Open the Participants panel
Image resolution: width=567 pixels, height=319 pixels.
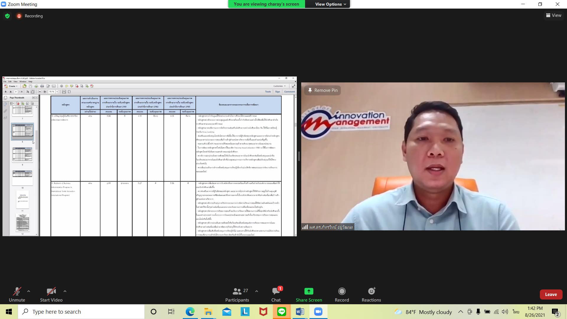point(237,294)
